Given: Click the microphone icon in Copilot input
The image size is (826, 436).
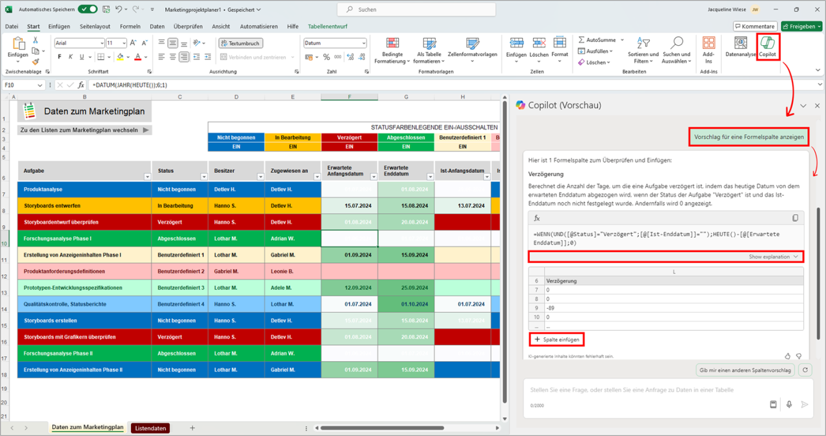Looking at the screenshot, I should tap(789, 404).
